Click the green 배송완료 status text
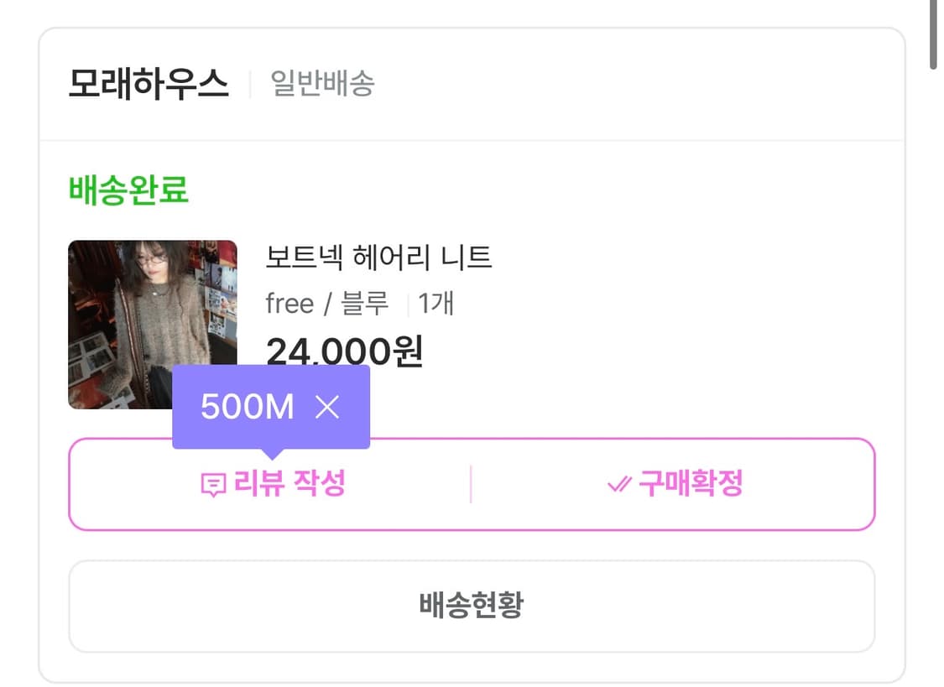944x687 pixels. [x=128, y=191]
